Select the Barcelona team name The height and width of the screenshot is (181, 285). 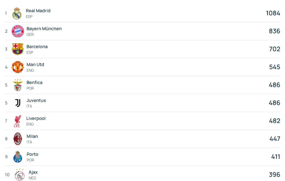37,47
